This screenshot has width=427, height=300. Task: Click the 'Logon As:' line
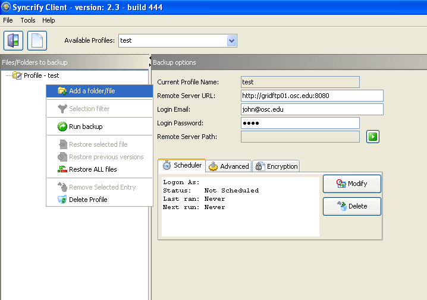point(181,182)
